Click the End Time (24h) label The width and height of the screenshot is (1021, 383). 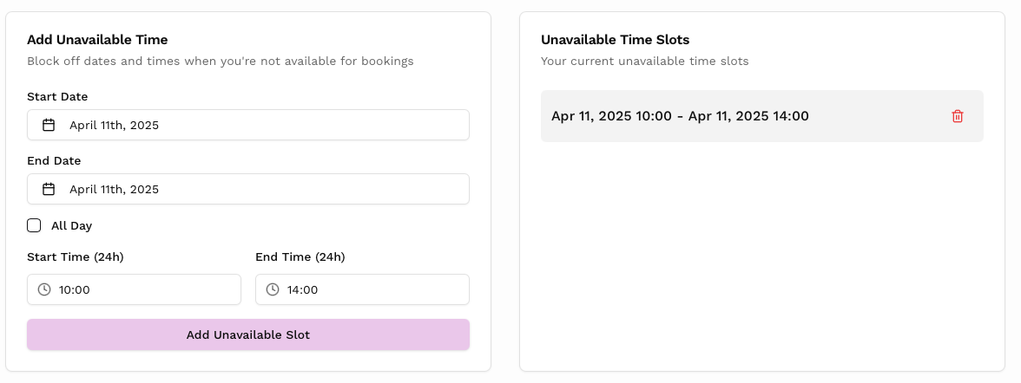coord(300,256)
